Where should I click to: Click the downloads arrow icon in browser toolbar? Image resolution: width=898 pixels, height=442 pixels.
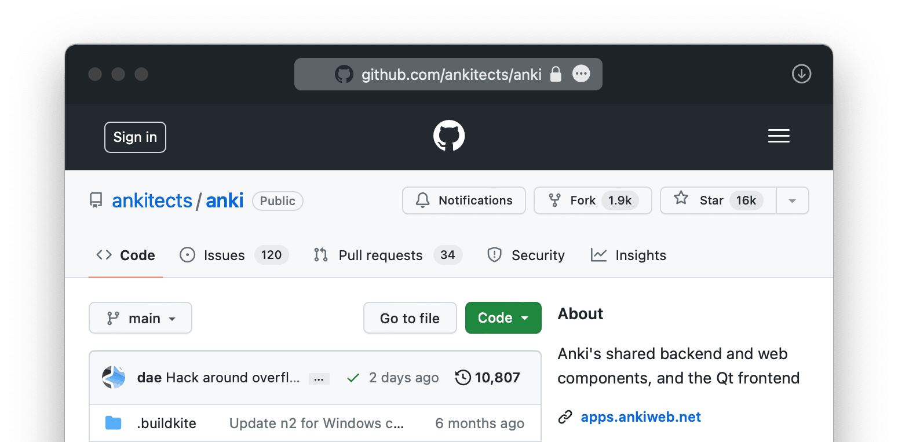tap(801, 74)
